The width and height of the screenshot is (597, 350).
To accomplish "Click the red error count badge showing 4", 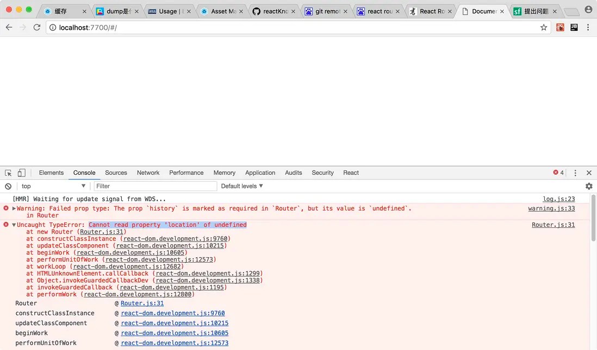I will pyautogui.click(x=557, y=172).
